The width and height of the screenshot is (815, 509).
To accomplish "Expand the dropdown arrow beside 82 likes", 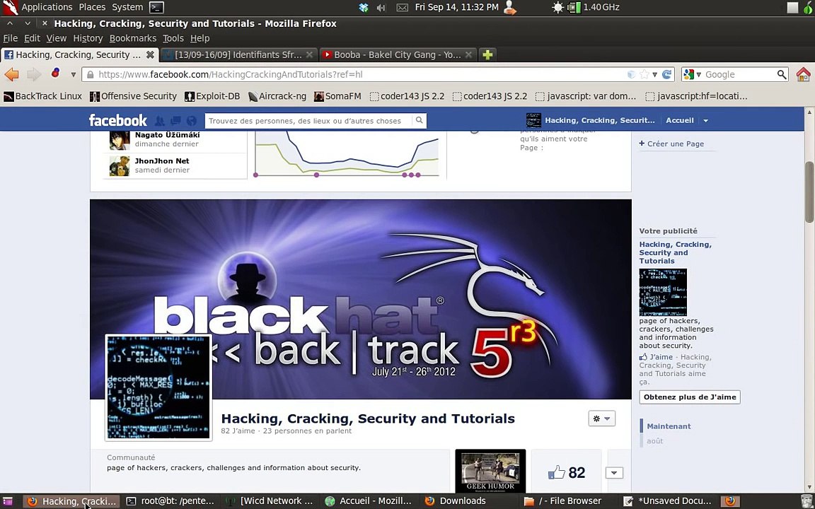I will coord(614,473).
